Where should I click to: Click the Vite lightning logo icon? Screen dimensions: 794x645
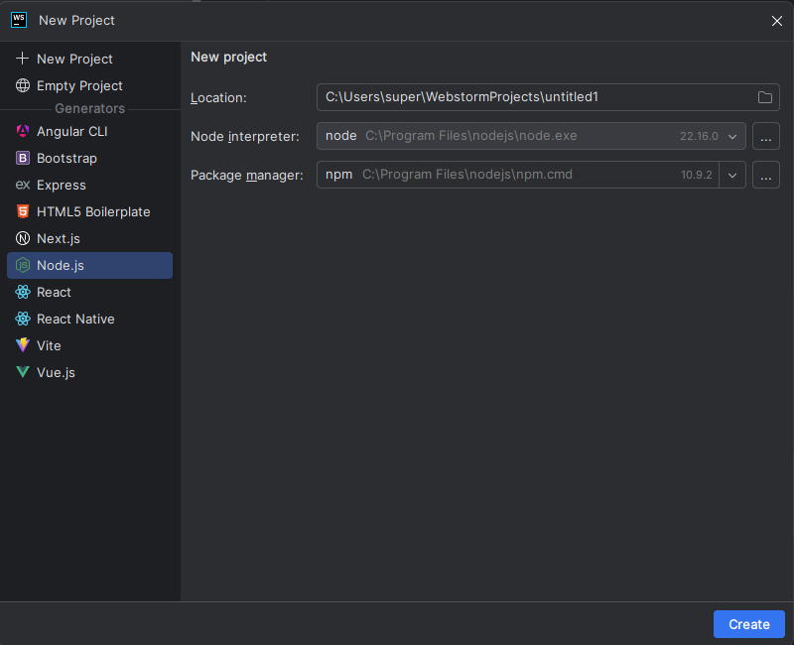(23, 345)
